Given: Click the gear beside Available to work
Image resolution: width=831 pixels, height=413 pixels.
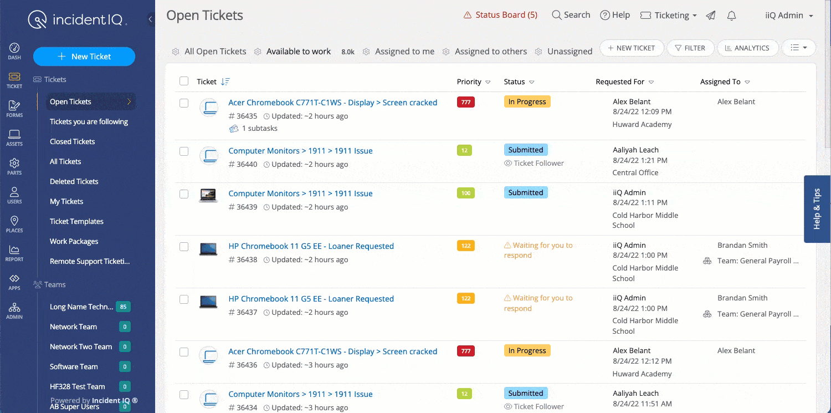Looking at the screenshot, I should tap(258, 52).
